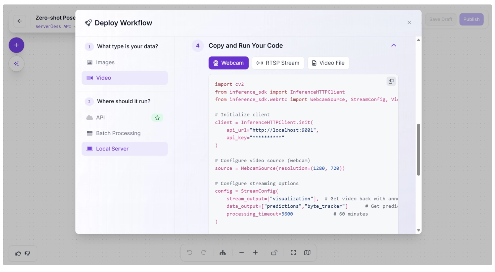The image size is (495, 272).
Task: Toggle the canvas lock icon
Action: [274, 253]
